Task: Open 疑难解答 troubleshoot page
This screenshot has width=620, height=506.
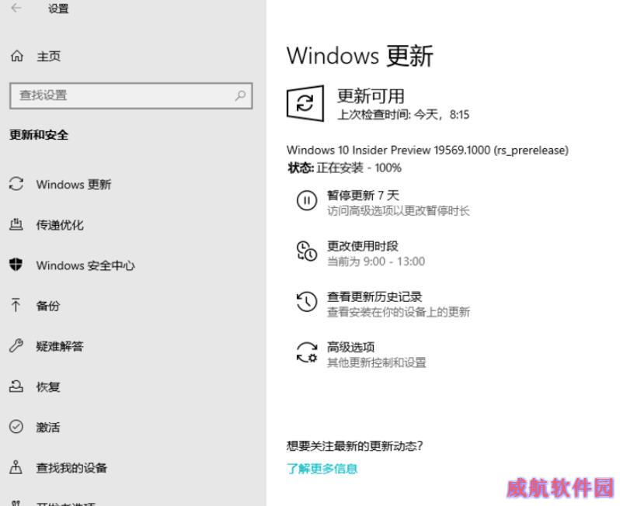Action: tap(60, 346)
